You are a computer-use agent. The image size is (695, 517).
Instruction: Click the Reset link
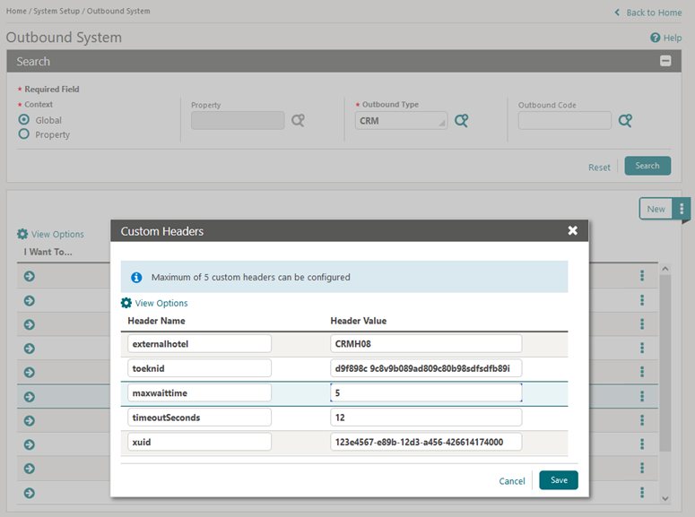599,168
